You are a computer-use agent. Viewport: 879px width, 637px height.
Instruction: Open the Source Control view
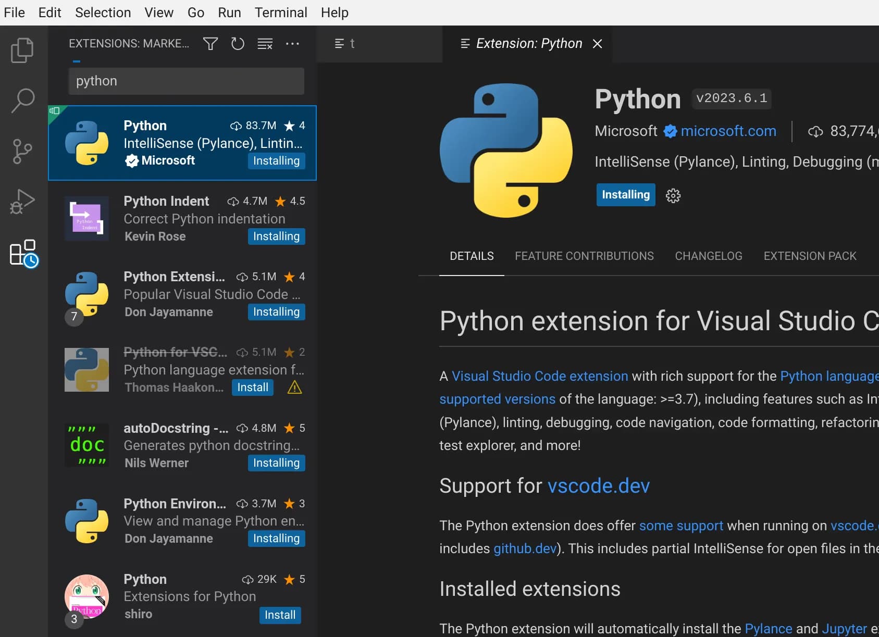[x=22, y=151]
